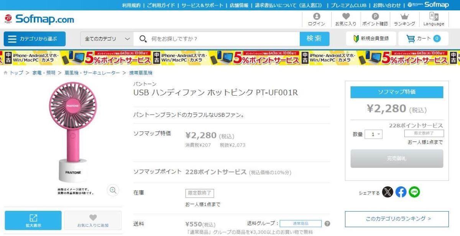Expand the 全てのカテゴリ dropdown
The width and height of the screenshot is (460, 236).
(107, 39)
